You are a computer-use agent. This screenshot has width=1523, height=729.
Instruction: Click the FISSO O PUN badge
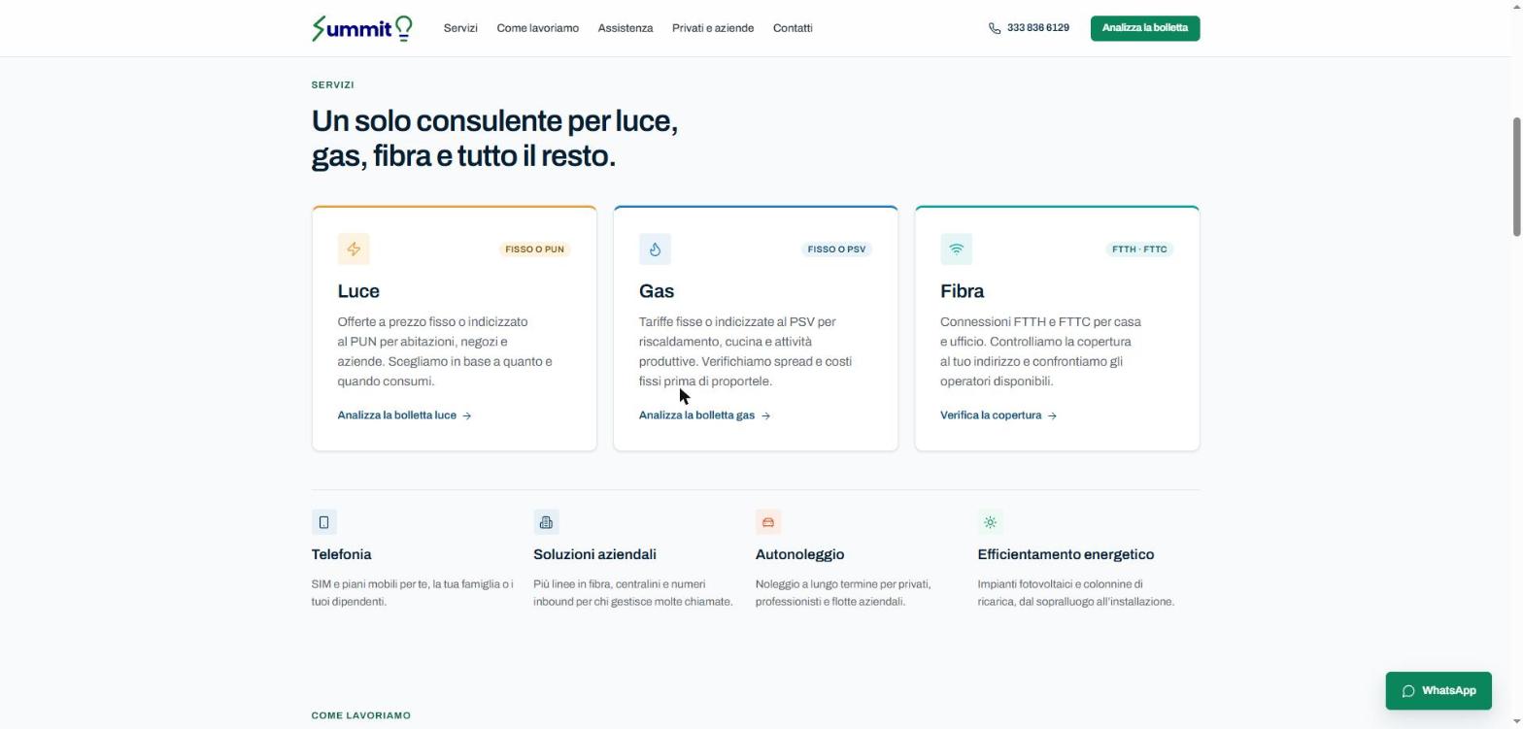tap(534, 249)
